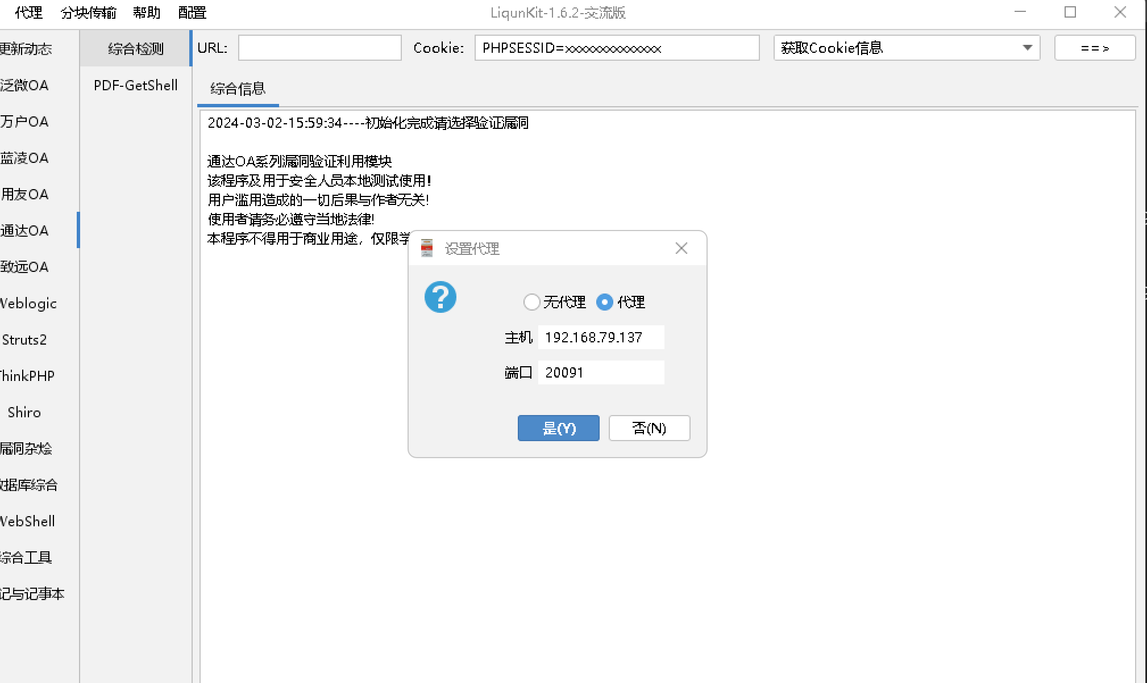Cancel proxy with 否(N) button
Viewport: 1147px width, 683px height.
pos(649,428)
